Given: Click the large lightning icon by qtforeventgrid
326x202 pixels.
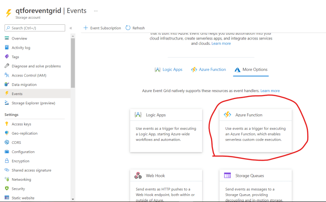Looking at the screenshot, I should point(9,13).
